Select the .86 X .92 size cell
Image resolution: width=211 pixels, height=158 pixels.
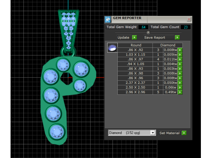tap(135, 50)
